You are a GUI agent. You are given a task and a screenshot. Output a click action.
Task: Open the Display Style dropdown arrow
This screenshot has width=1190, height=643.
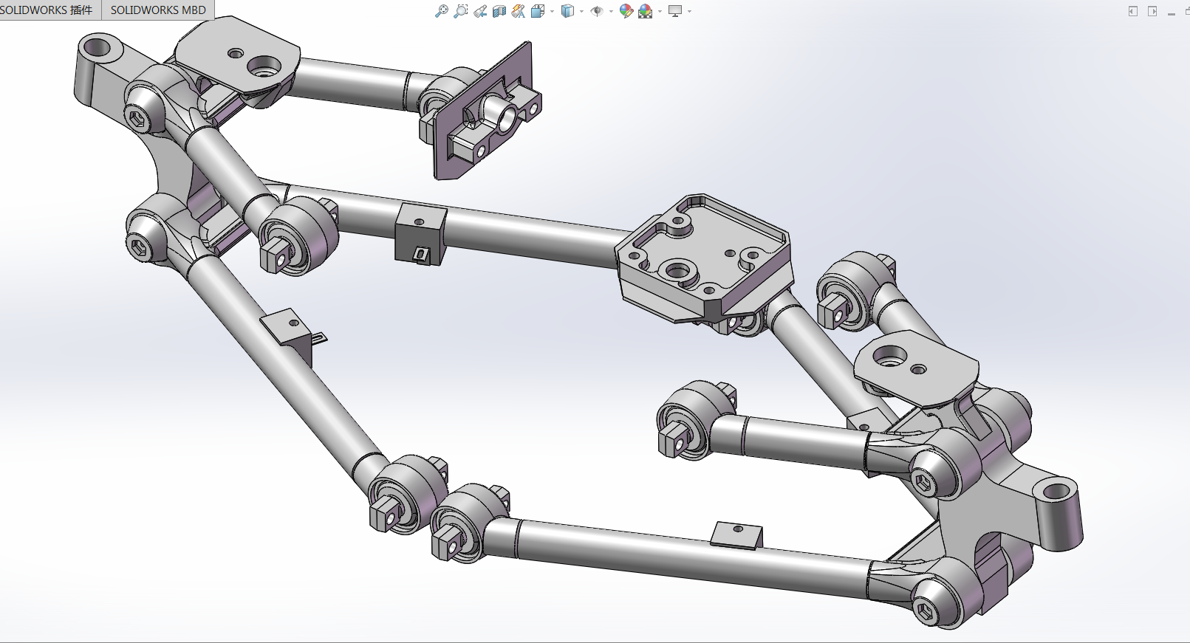tap(581, 11)
